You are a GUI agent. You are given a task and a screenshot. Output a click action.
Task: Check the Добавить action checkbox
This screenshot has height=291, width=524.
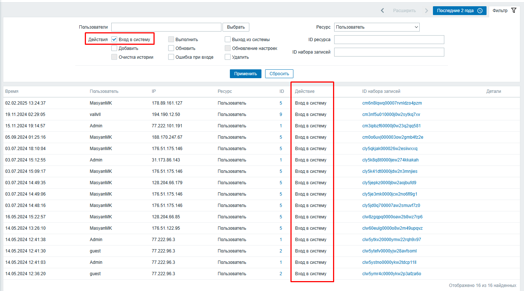click(x=114, y=48)
